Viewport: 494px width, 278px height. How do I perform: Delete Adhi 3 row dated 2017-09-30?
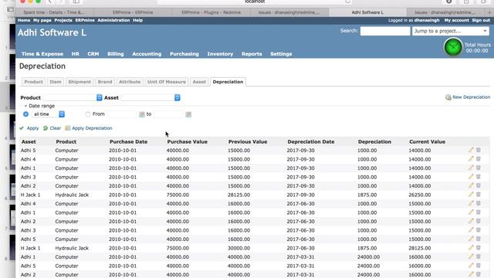[479, 177]
